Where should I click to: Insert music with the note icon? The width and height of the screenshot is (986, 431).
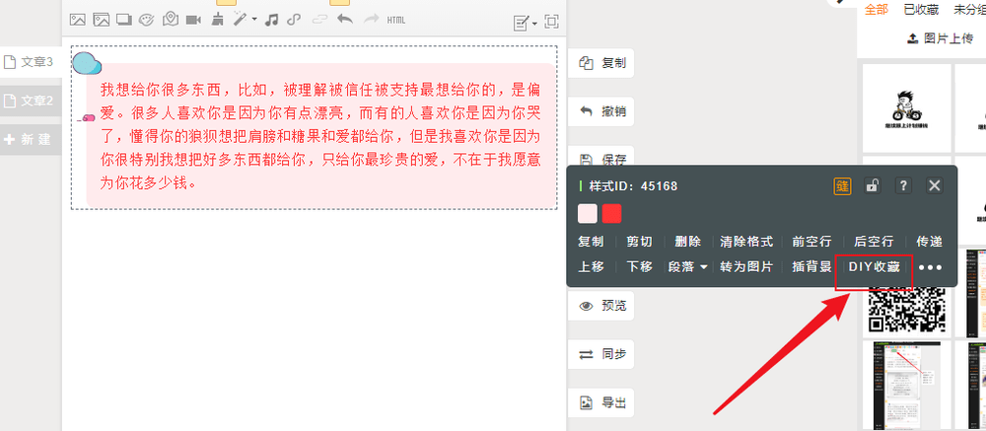coord(271,20)
